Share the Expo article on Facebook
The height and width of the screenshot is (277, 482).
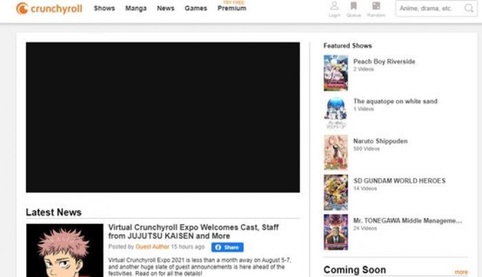pyautogui.click(x=227, y=247)
